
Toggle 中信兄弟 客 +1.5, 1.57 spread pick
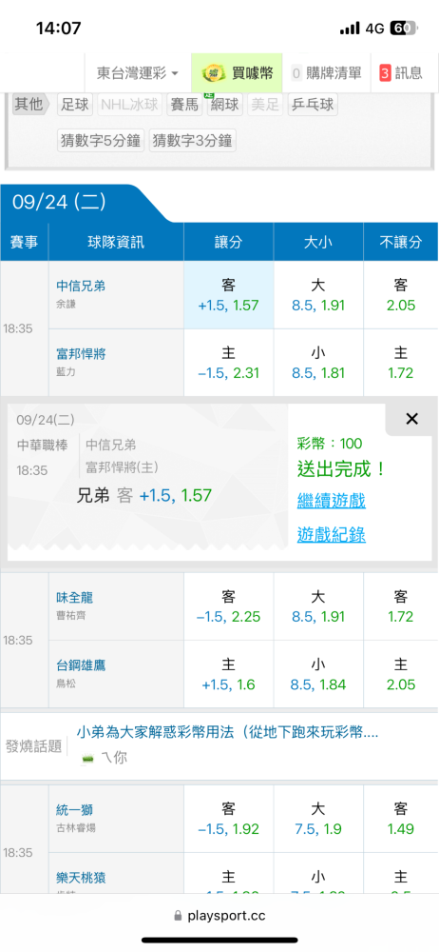click(x=229, y=295)
